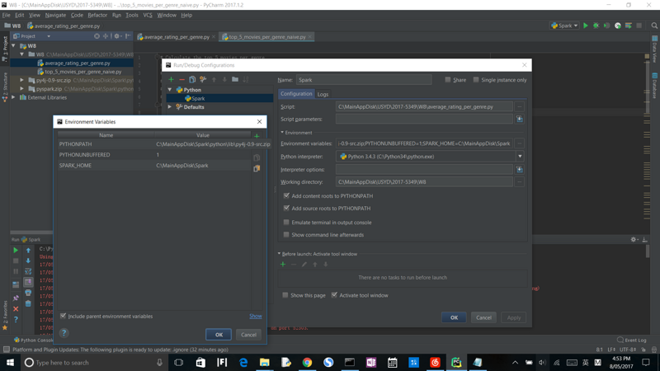Select SPARK_HOME variable row
Image resolution: width=660 pixels, height=371 pixels.
tap(154, 166)
